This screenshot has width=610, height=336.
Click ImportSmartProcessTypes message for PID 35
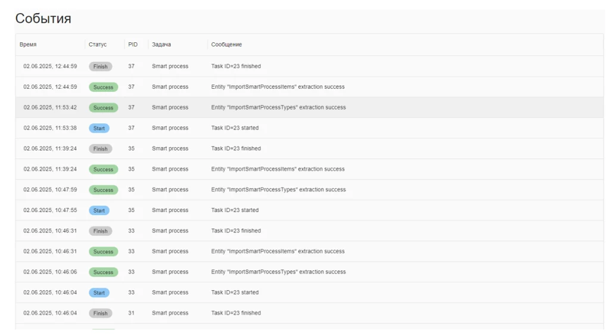[x=278, y=190]
